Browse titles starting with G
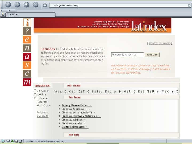Viewport: 192px width, 144px height. (89, 91)
